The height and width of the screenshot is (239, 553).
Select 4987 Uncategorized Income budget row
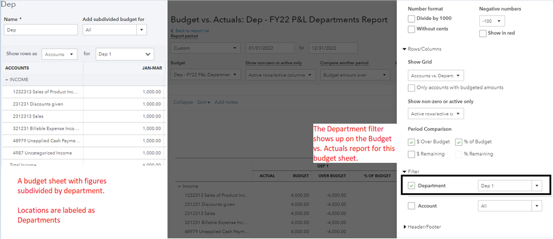(83, 153)
